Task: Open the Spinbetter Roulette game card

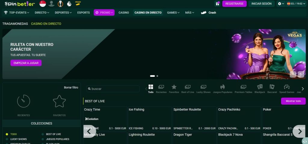Action: point(195,119)
